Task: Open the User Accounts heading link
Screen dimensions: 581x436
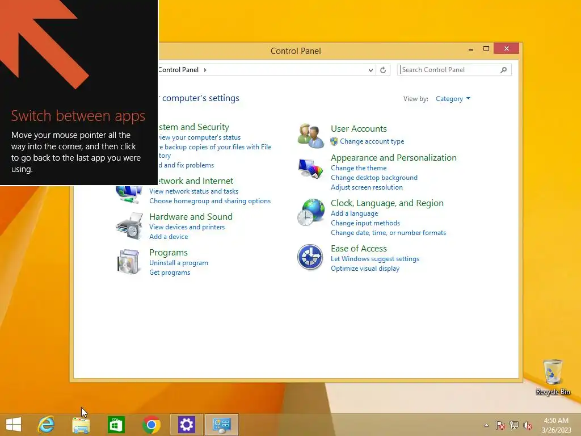Action: (x=359, y=129)
